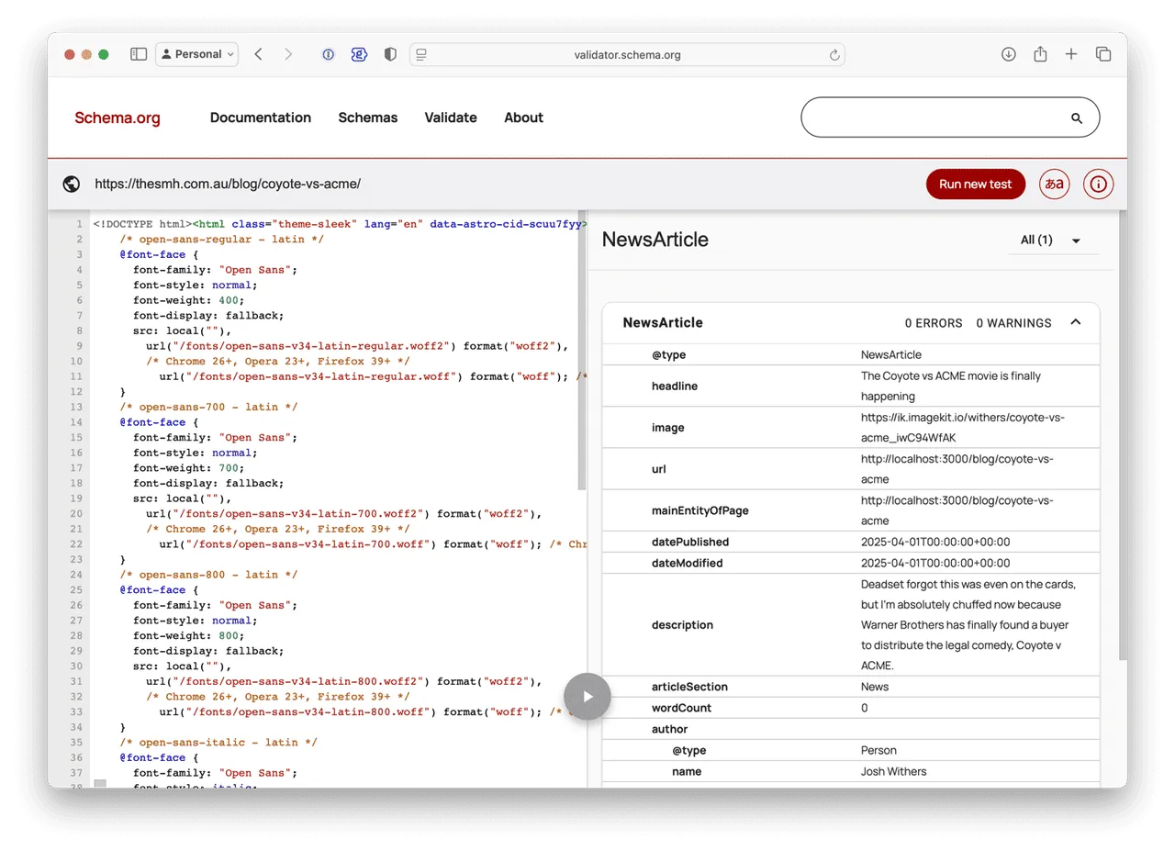Click the 0 ERRORS count

tap(934, 323)
